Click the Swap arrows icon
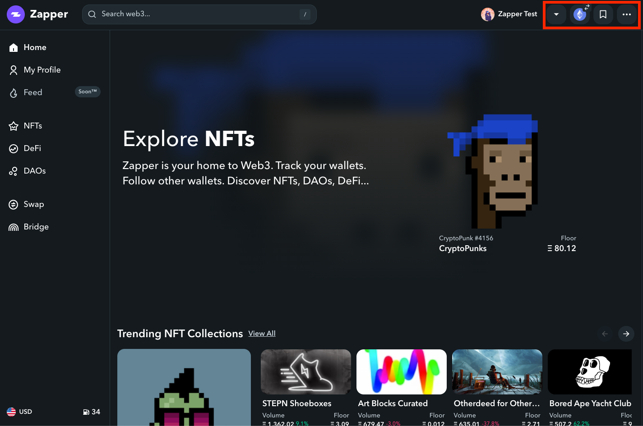 (x=14, y=205)
